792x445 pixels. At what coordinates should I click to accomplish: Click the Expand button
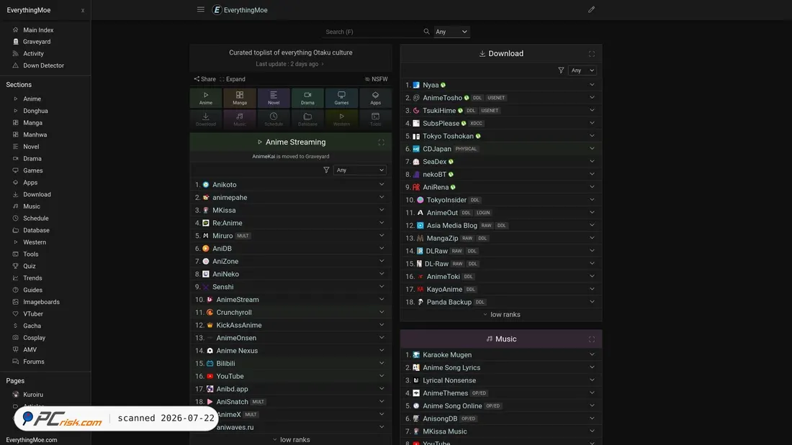pos(233,79)
